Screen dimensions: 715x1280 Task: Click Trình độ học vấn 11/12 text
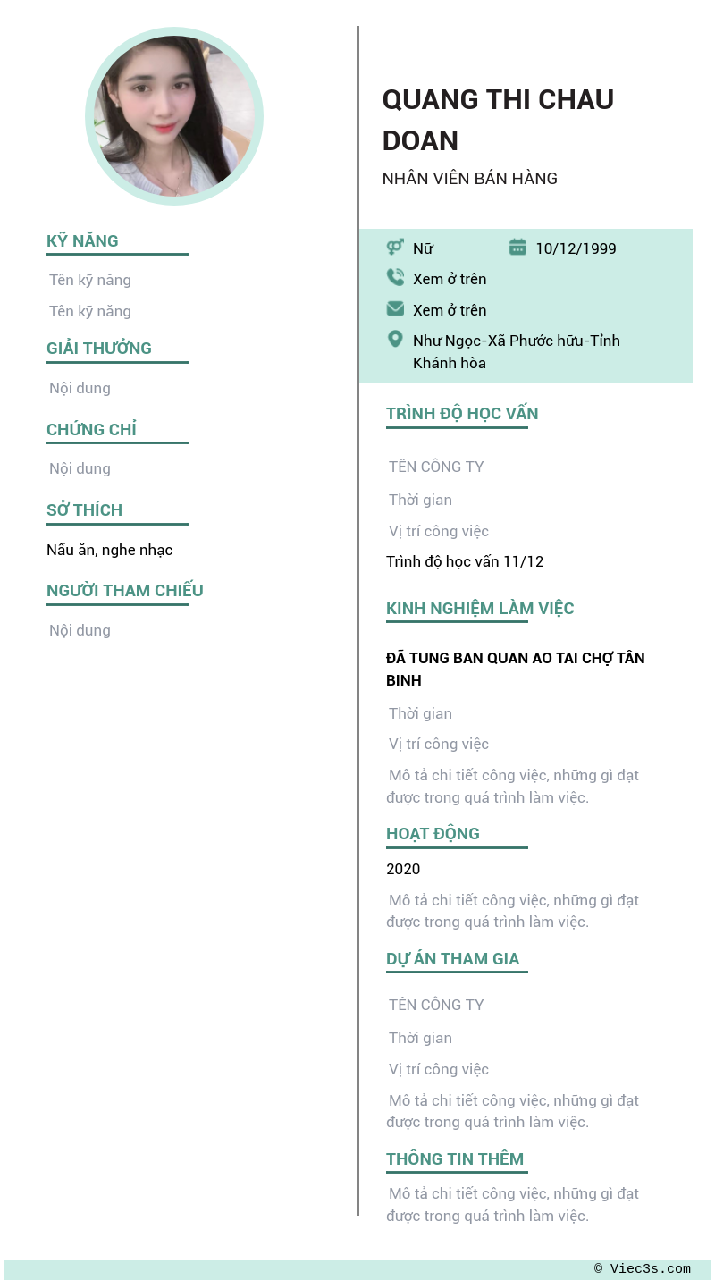pyautogui.click(x=465, y=561)
